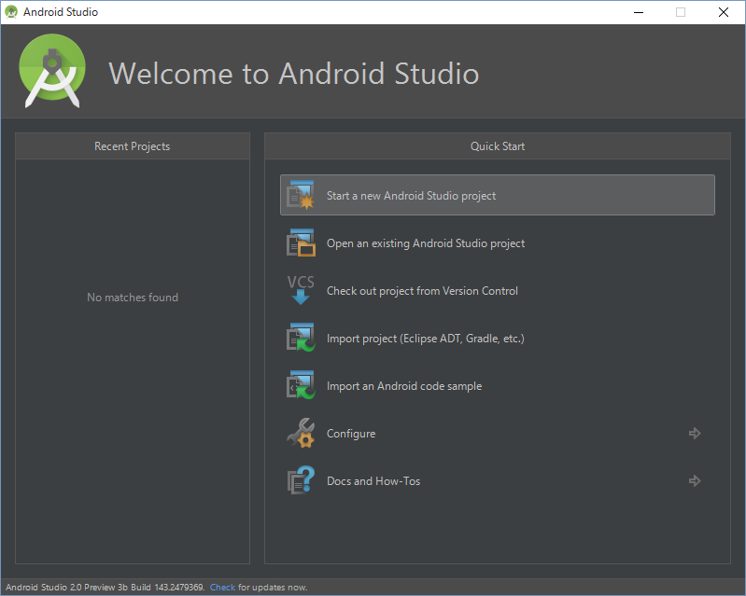Open the Configure submenu label
The width and height of the screenshot is (746, 596).
tap(351, 434)
